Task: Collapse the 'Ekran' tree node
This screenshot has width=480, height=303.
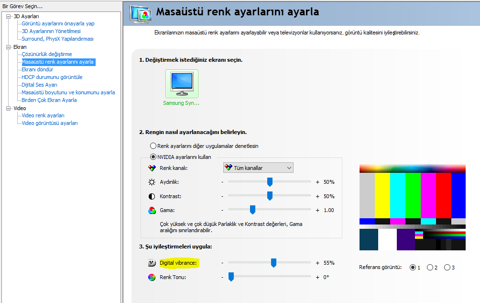Action: 9,47
